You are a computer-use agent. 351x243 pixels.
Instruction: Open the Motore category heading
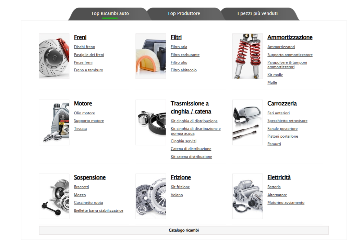83,104
